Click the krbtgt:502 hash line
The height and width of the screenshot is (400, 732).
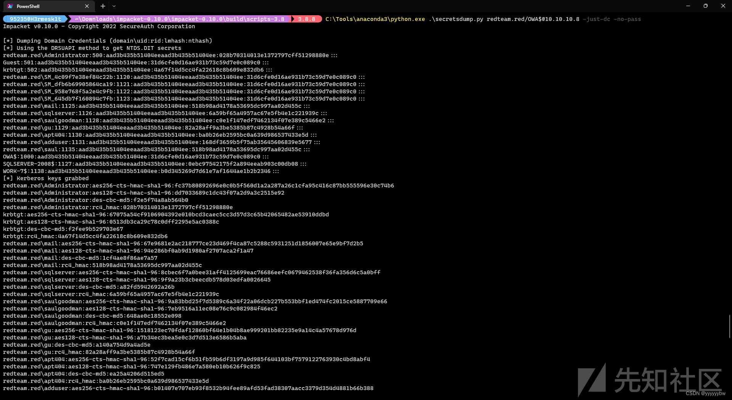138,70
